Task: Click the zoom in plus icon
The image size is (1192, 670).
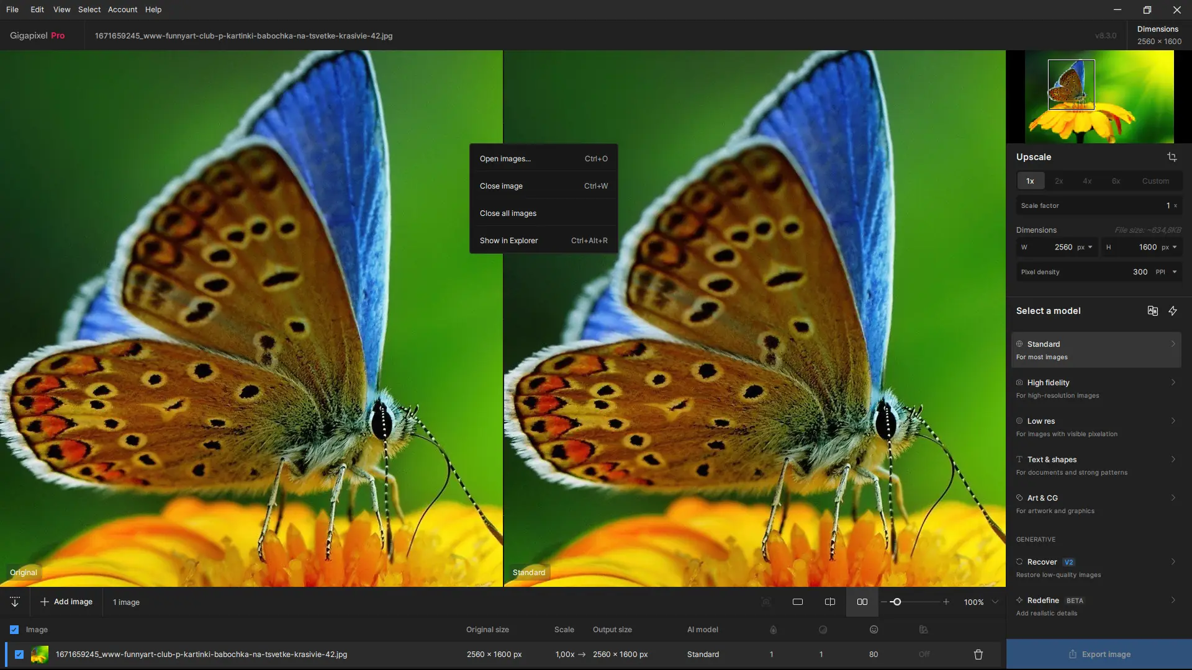Action: 946,602
